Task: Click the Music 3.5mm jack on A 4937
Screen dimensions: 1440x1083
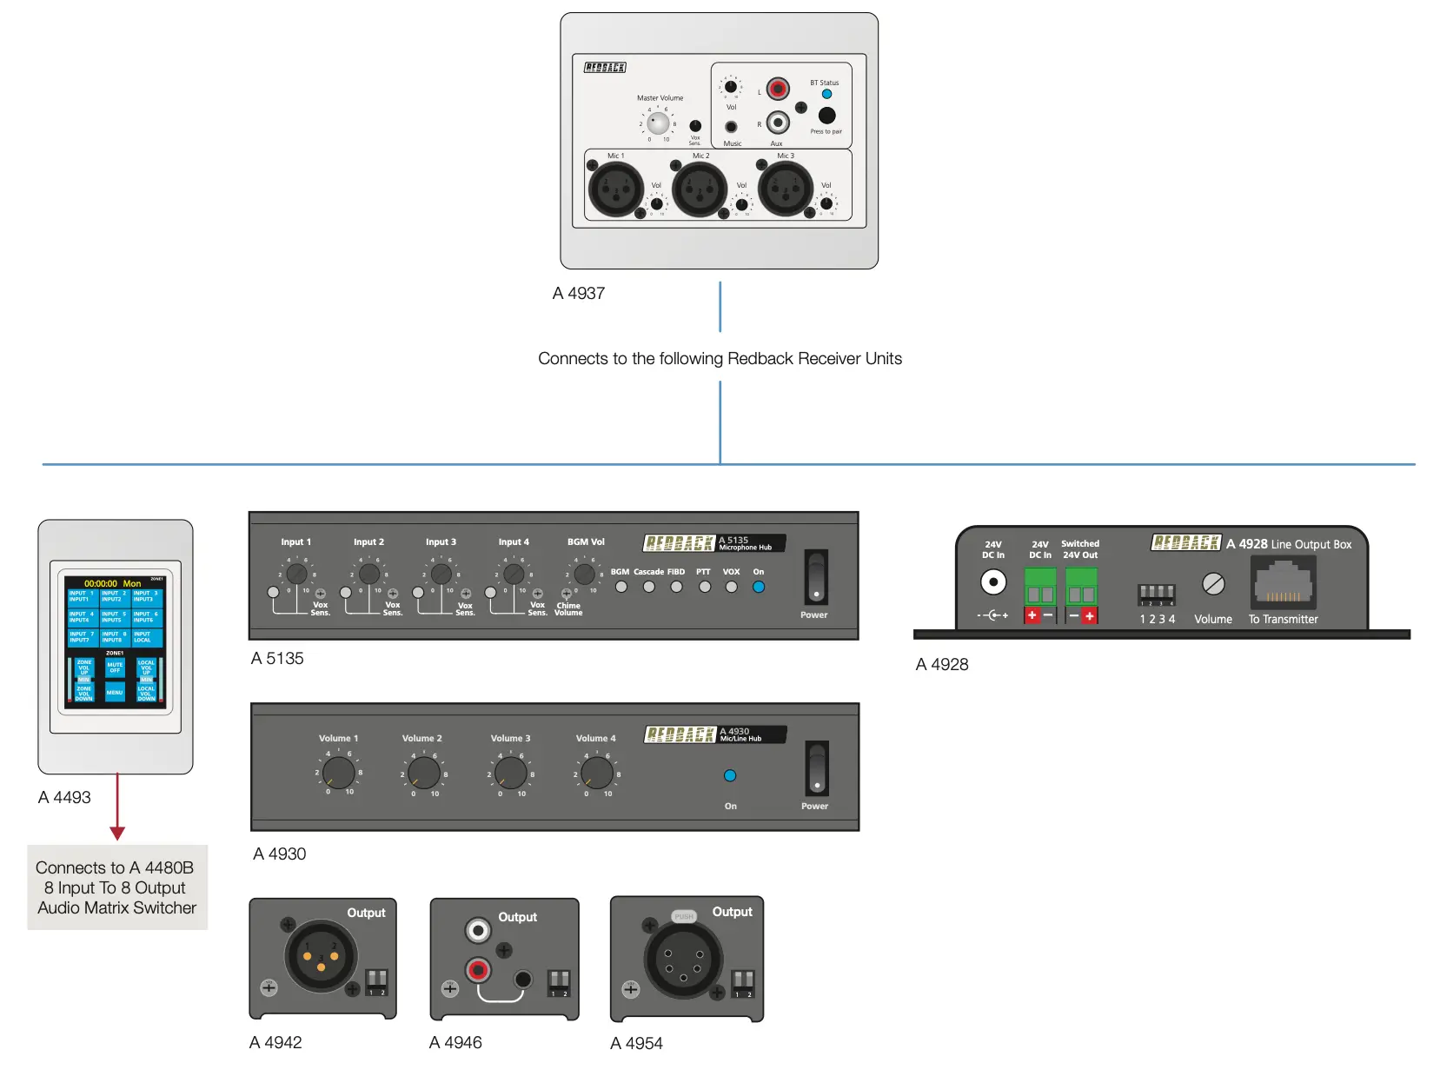Action: [731, 127]
